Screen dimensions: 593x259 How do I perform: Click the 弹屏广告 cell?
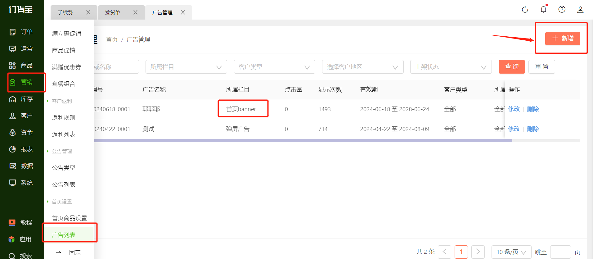[238, 129]
